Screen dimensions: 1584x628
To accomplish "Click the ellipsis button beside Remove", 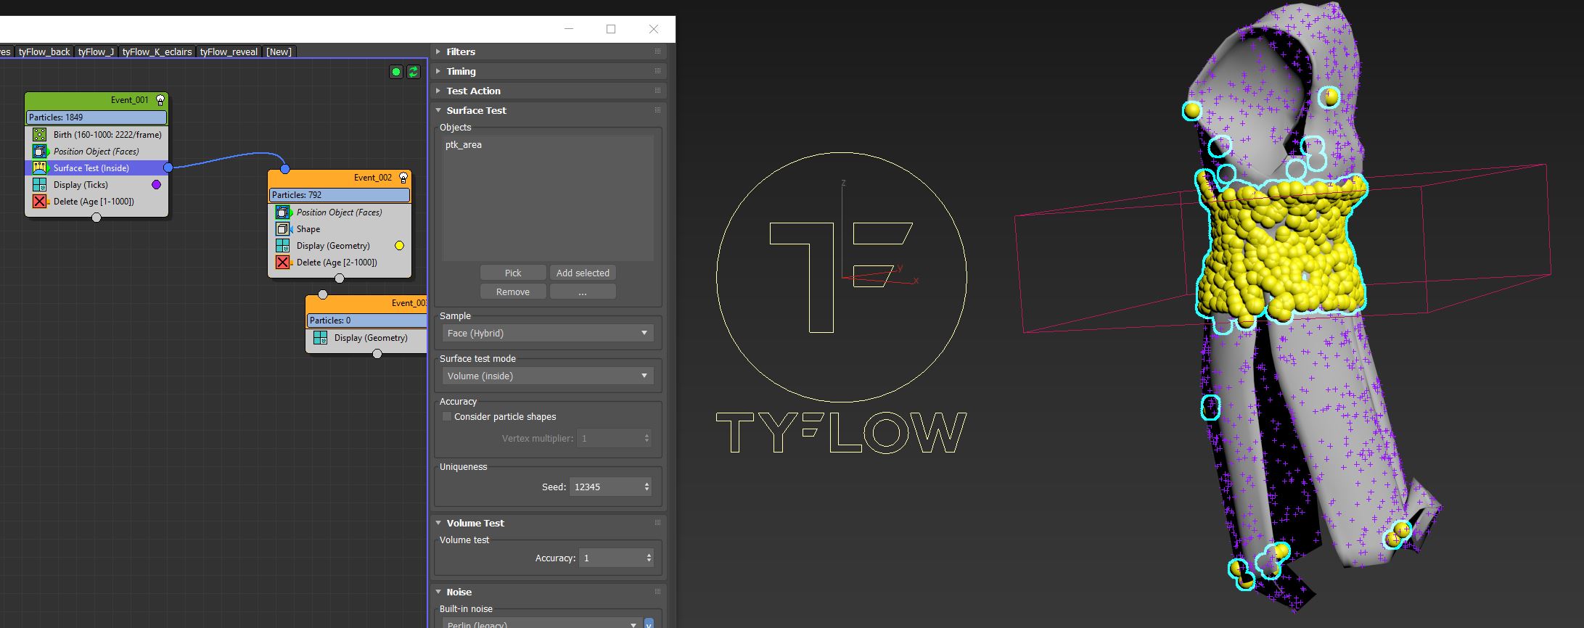I will pyautogui.click(x=583, y=292).
